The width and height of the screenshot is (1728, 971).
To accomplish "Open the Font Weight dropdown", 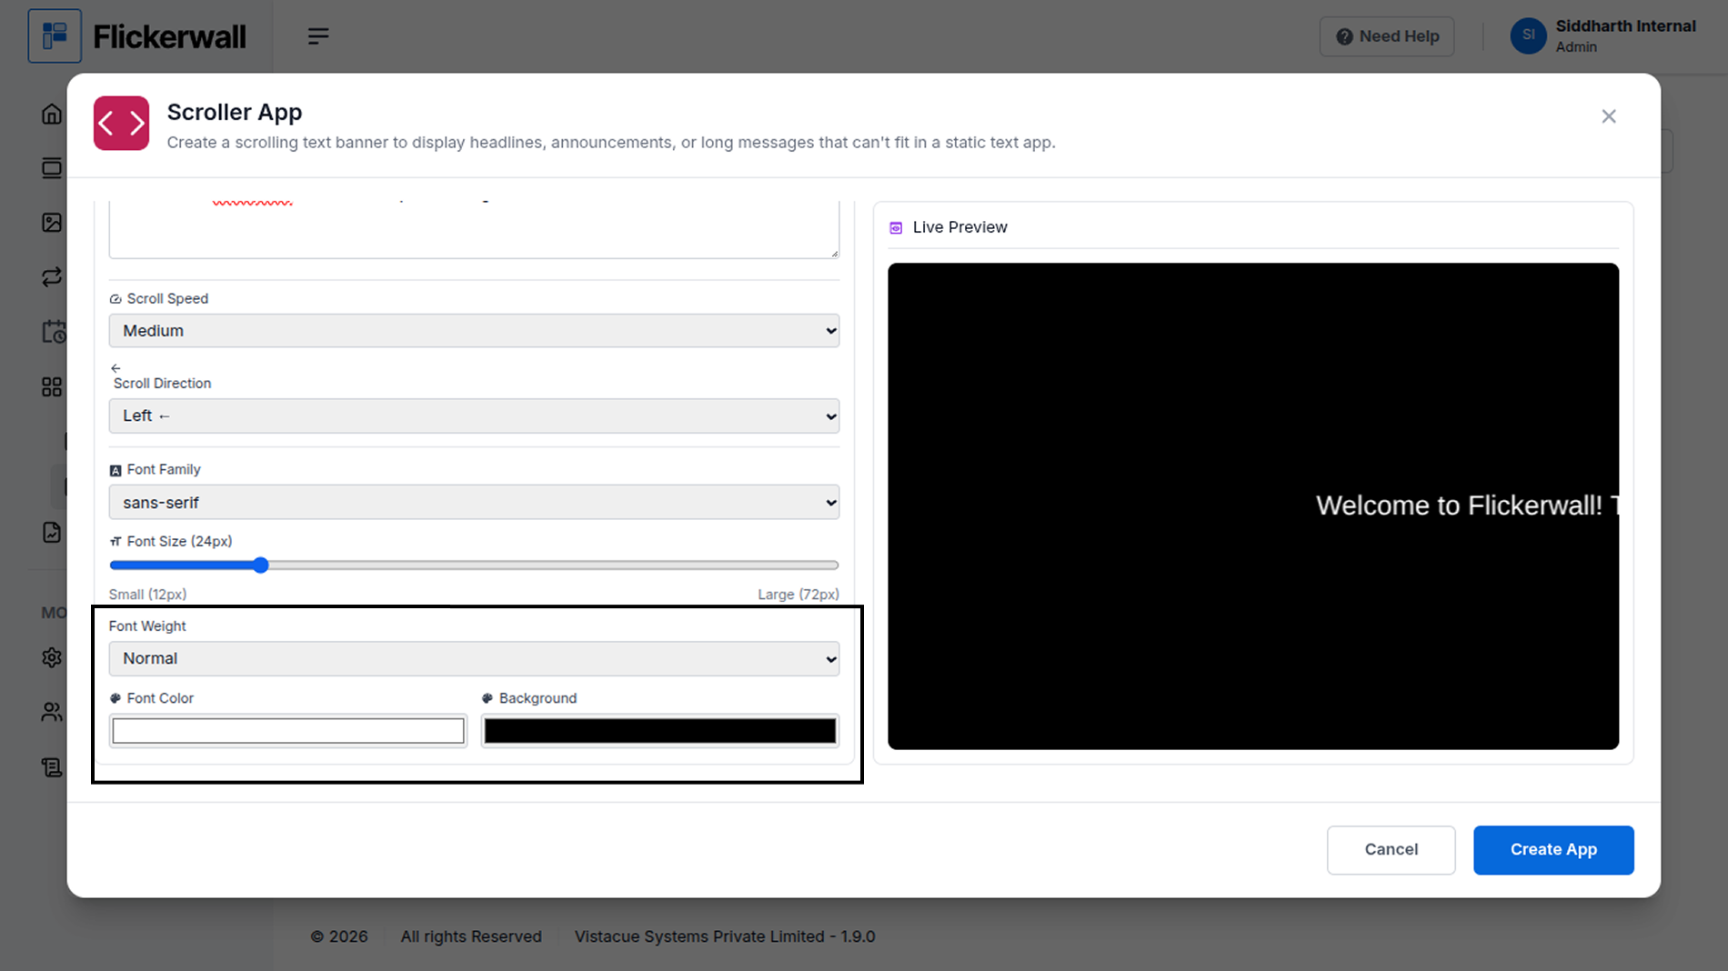I will click(474, 658).
